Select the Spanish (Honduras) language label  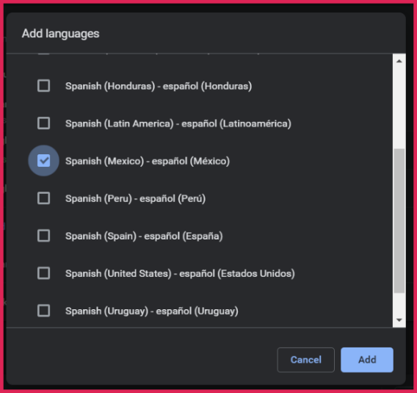coord(110,86)
